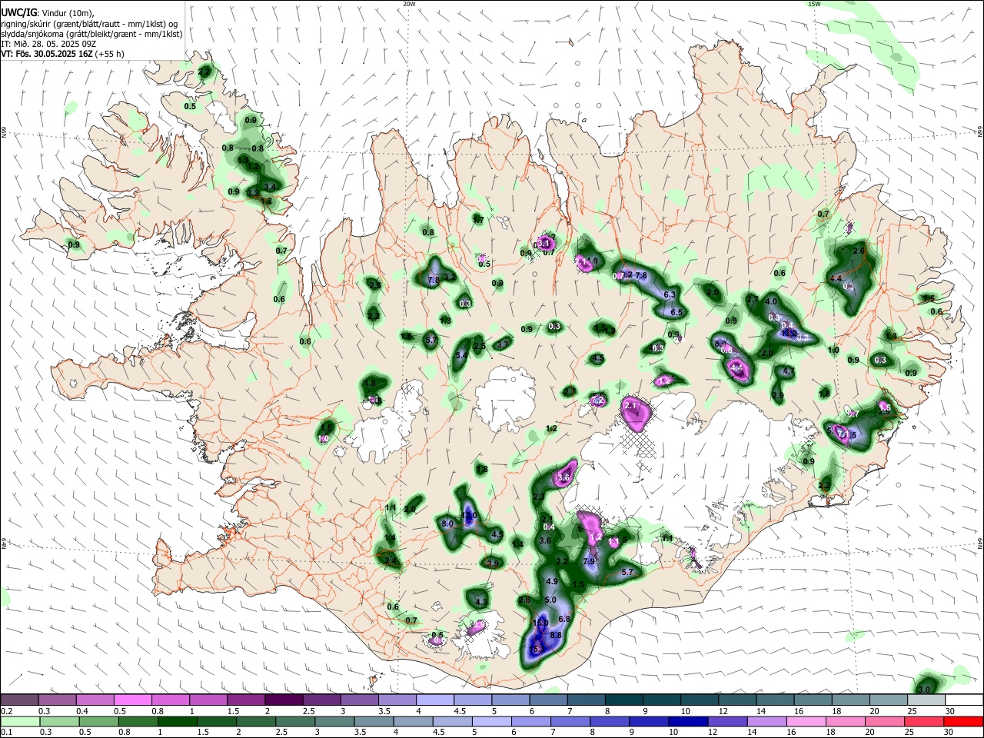984x738 pixels.
Task: Click the '4.4' precipitation value in the east
Action: (836, 278)
